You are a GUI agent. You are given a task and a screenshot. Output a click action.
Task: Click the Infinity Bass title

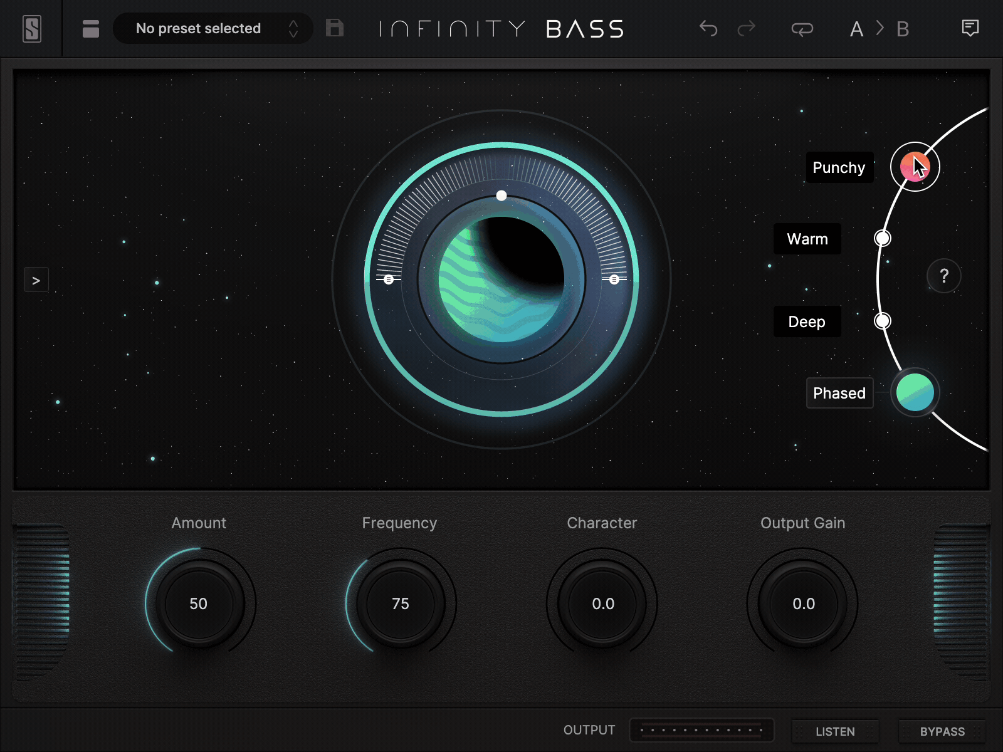501,29
